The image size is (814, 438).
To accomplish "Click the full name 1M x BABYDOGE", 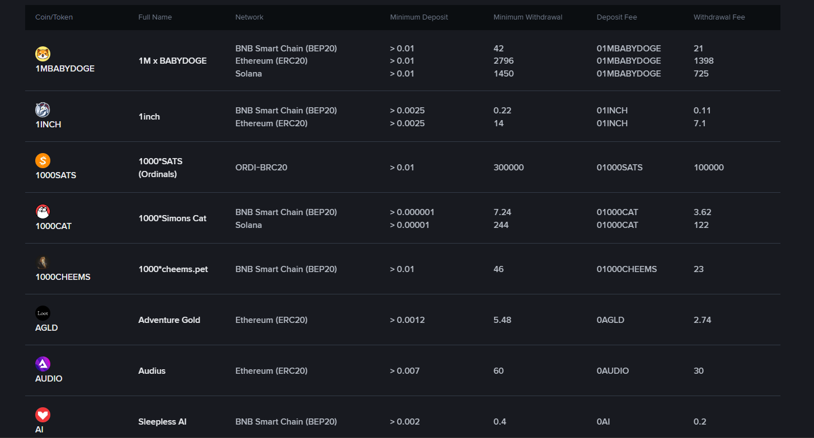I will click(172, 61).
